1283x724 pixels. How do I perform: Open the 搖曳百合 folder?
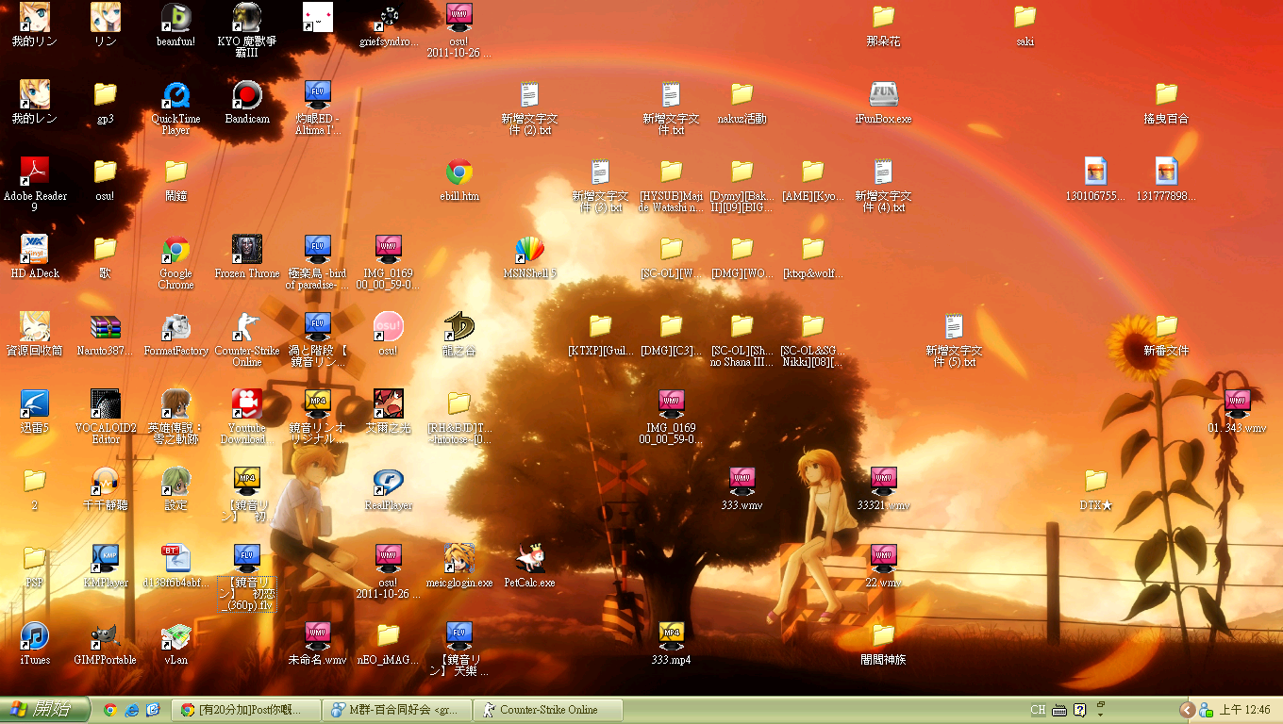1166,94
